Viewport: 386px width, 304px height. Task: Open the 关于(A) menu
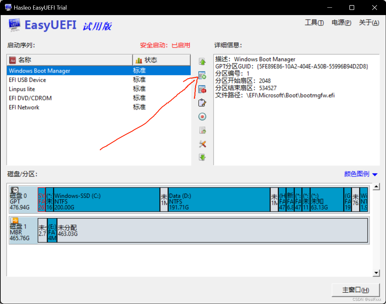point(369,23)
